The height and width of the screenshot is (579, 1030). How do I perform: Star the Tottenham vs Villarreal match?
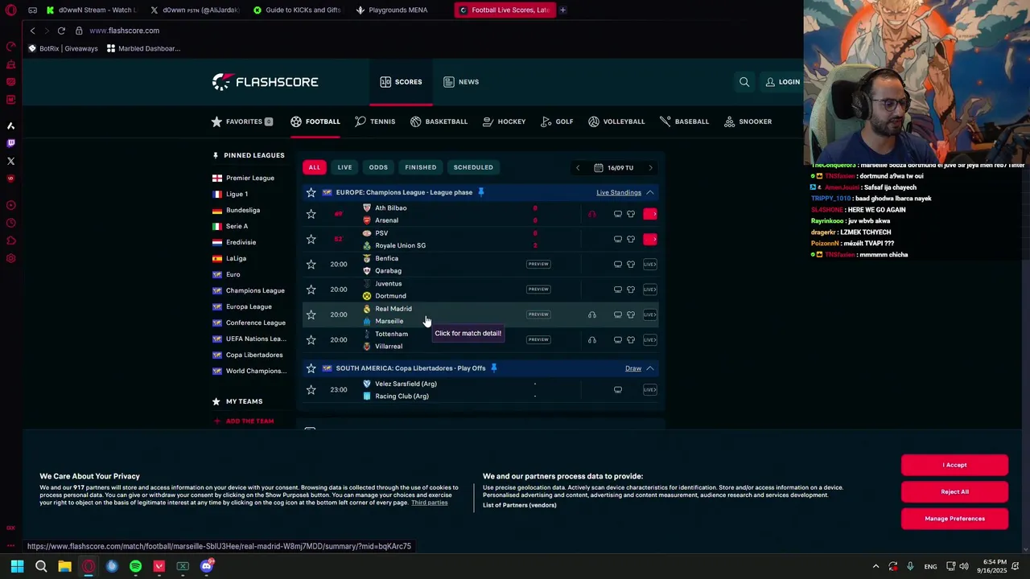click(311, 339)
